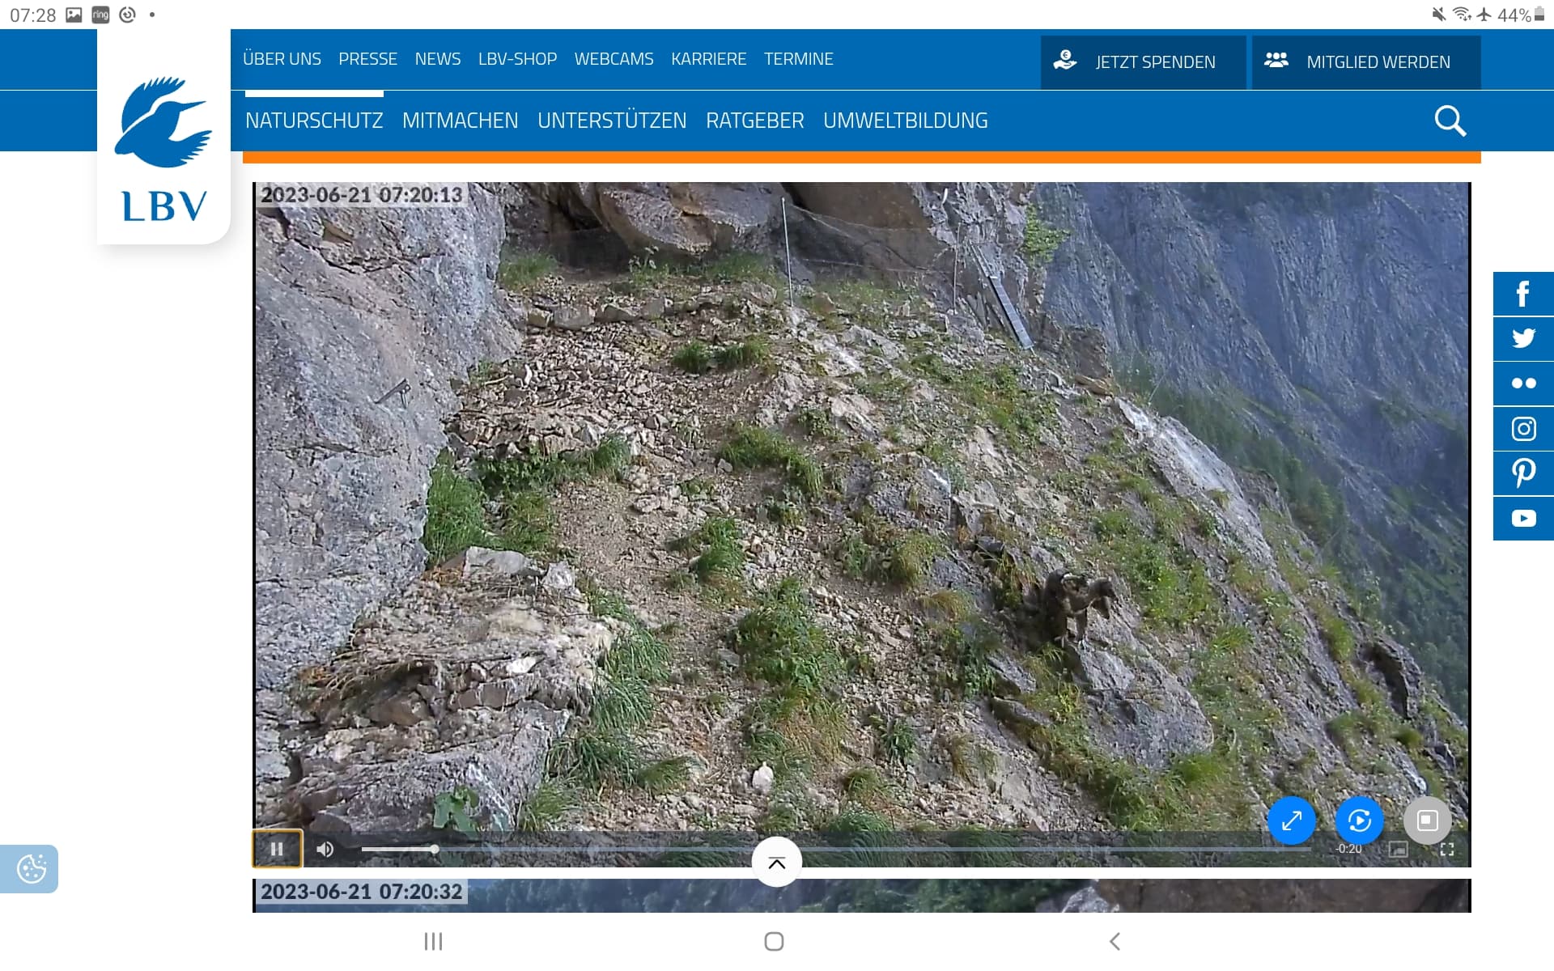Image resolution: width=1554 pixels, height=971 pixels.
Task: Click the blue diagonal expand arrows button
Action: click(x=1291, y=820)
